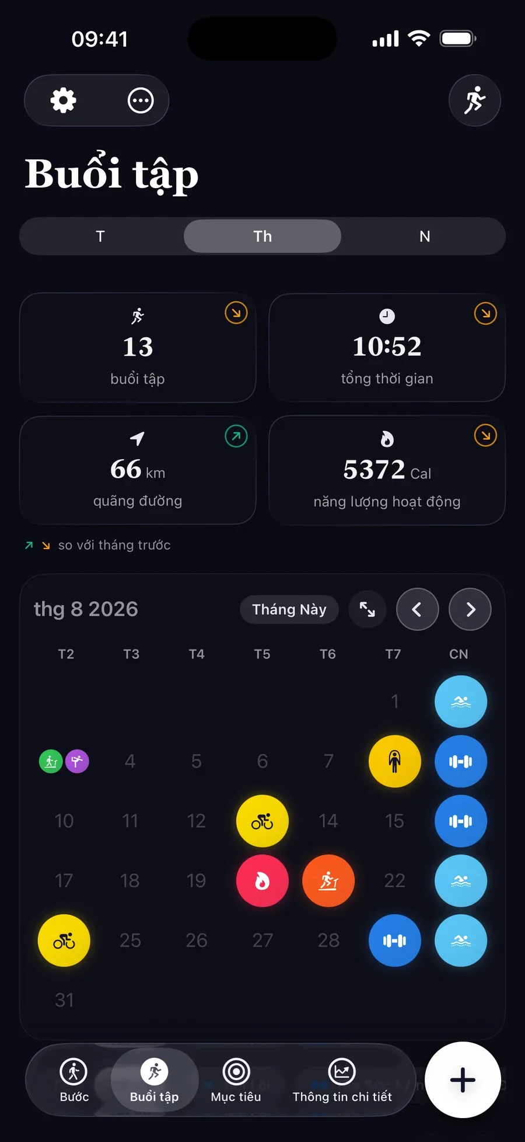Tap the running figure icon at top right
This screenshot has width=525, height=1142.
click(475, 100)
